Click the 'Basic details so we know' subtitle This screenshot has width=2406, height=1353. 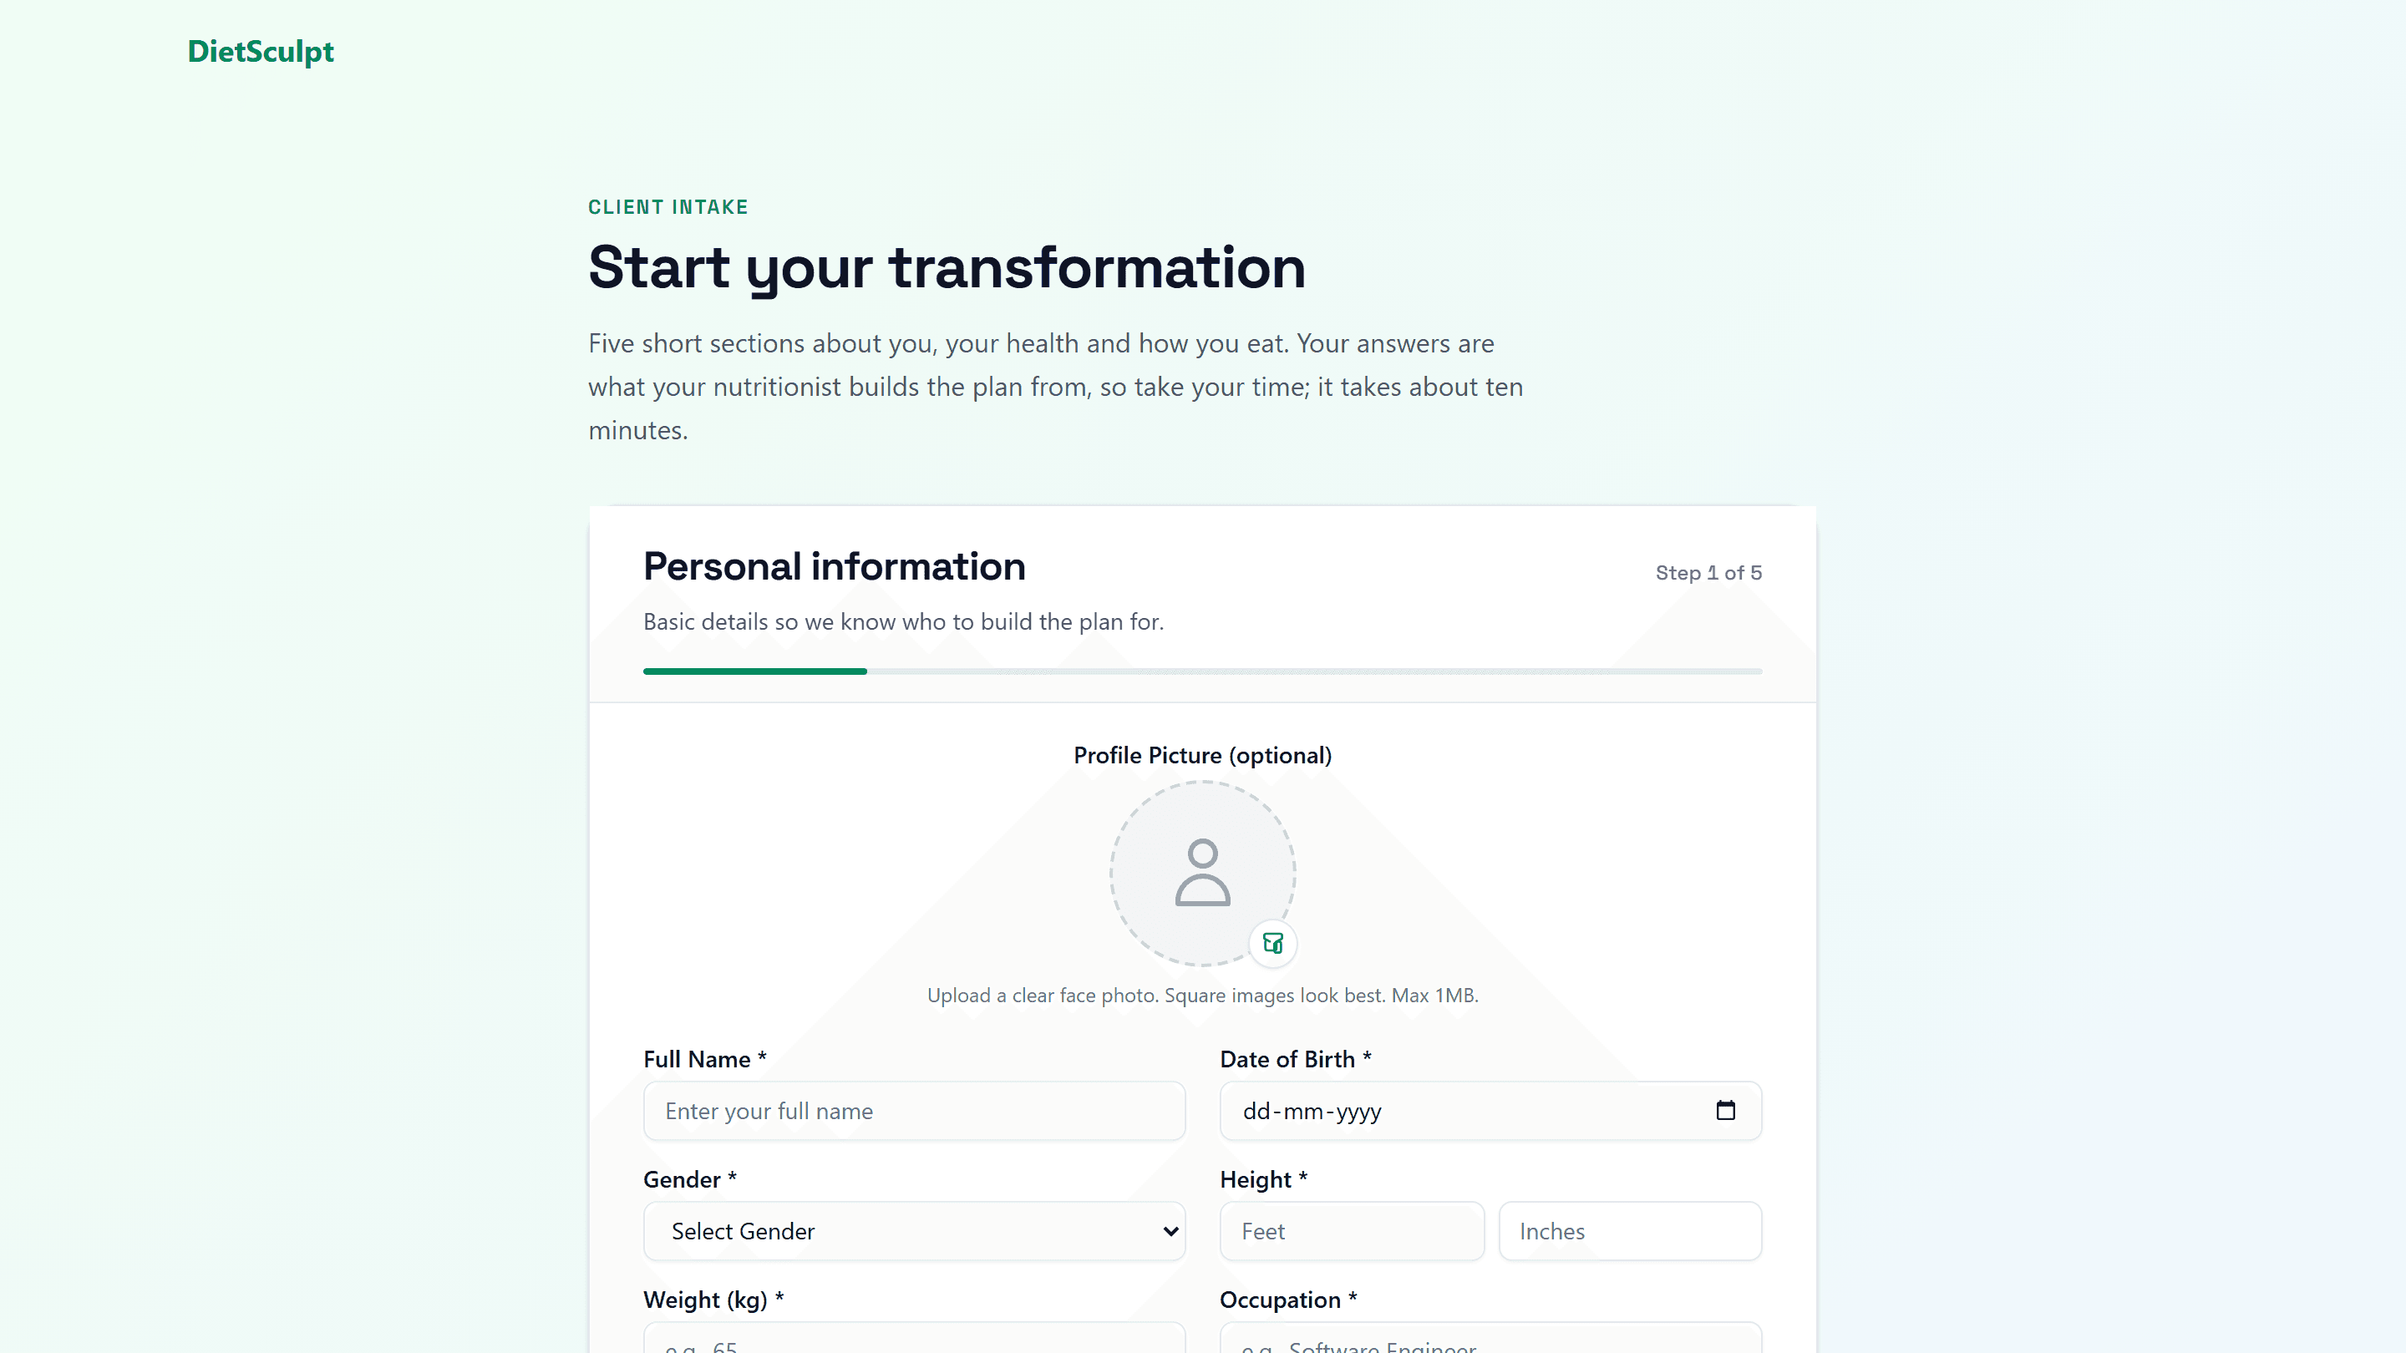[x=903, y=622]
